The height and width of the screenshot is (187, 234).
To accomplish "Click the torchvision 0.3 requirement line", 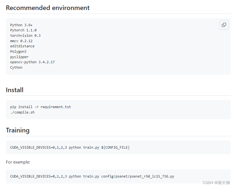I will coord(25,35).
